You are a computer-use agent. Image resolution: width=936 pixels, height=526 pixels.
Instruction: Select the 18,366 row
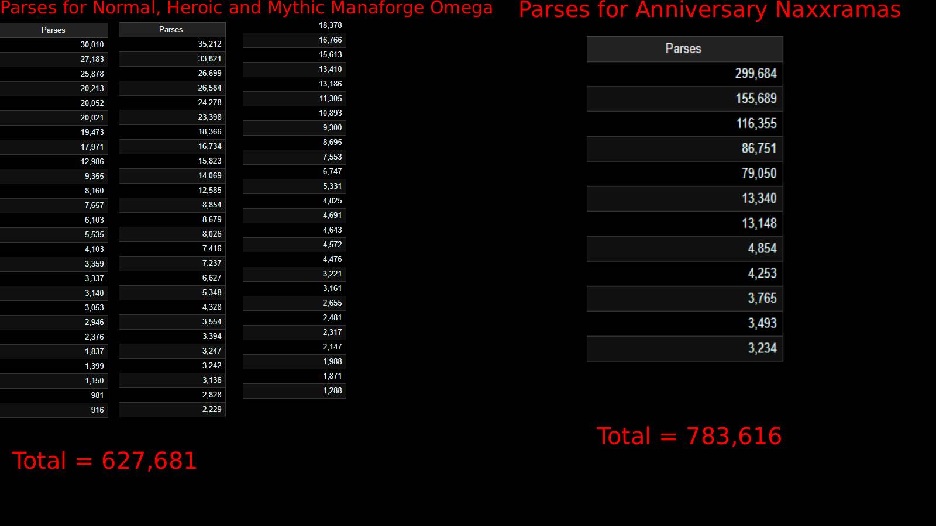click(x=173, y=131)
